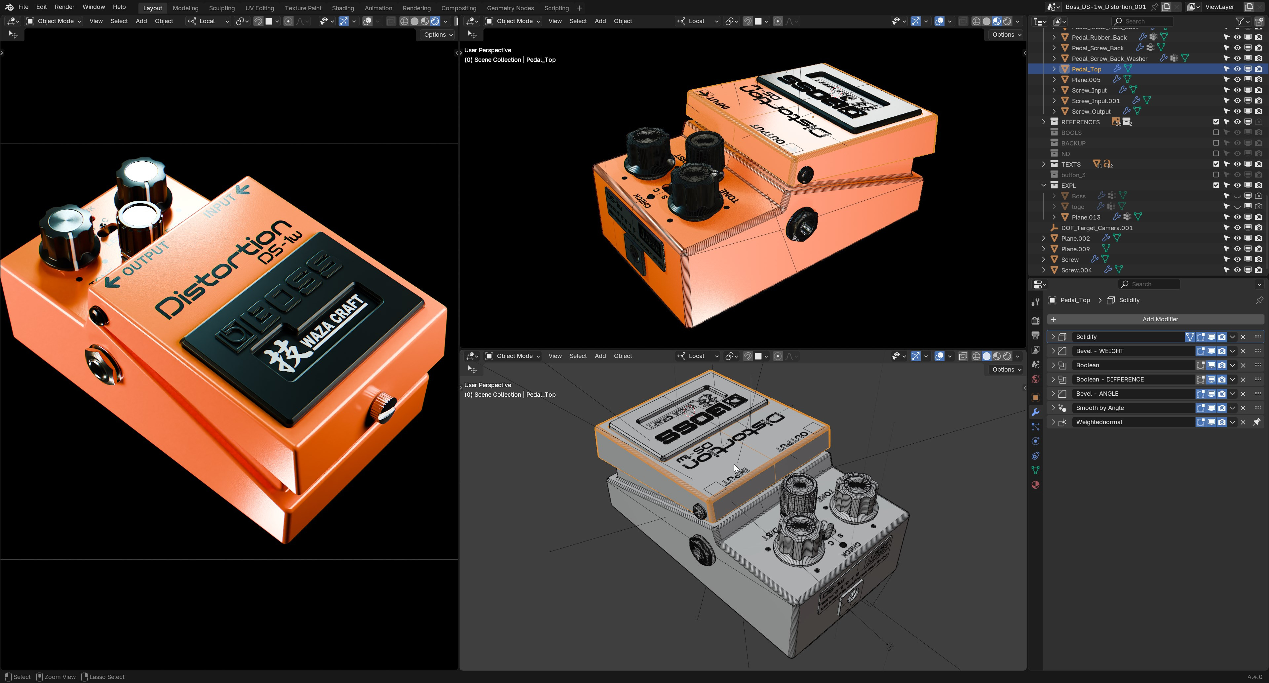1269x683 pixels.
Task: Toggle Smooth by Angle render camera icon
Action: 1222,408
